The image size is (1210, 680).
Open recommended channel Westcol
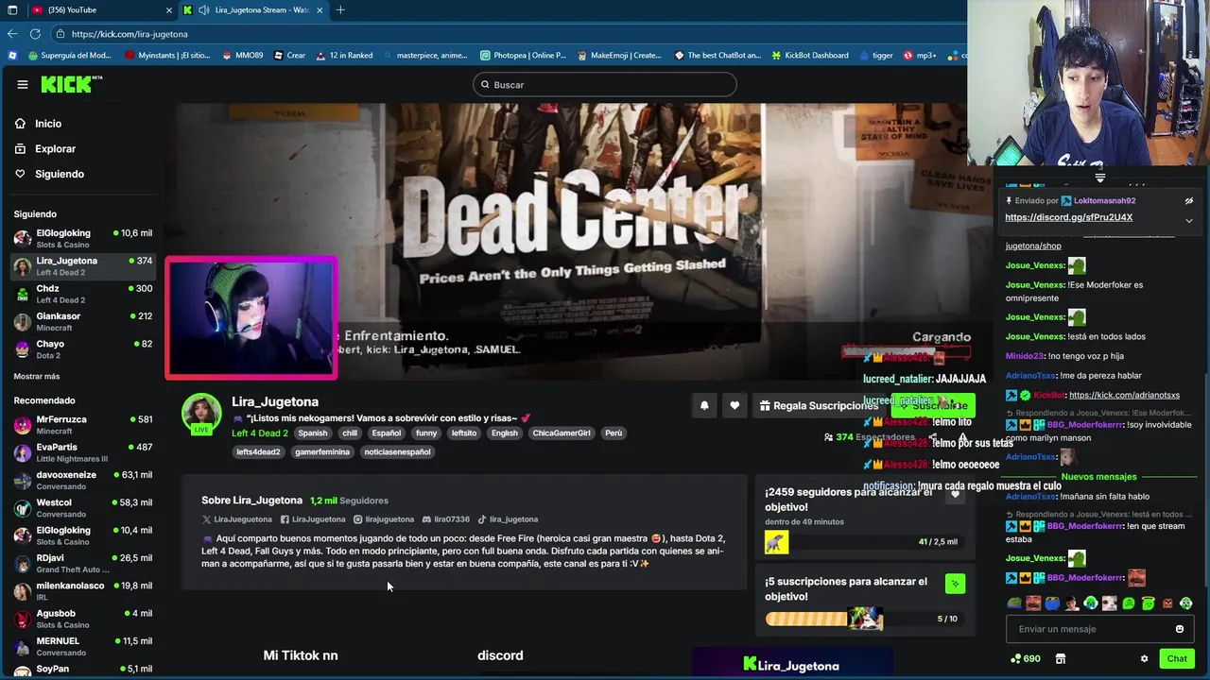[83, 508]
